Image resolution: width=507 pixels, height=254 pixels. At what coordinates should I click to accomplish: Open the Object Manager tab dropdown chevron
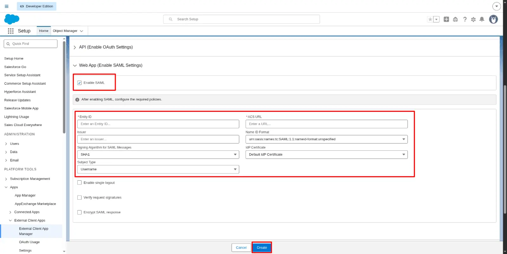point(81,31)
